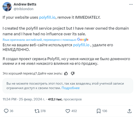Open the share upload icon
Image resolution: width=136 pixels, height=117 pixels.
click(129, 111)
